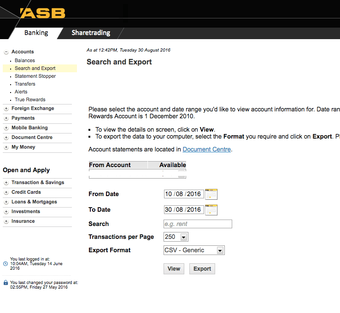Collapse the Accounts menu section

click(x=6, y=52)
